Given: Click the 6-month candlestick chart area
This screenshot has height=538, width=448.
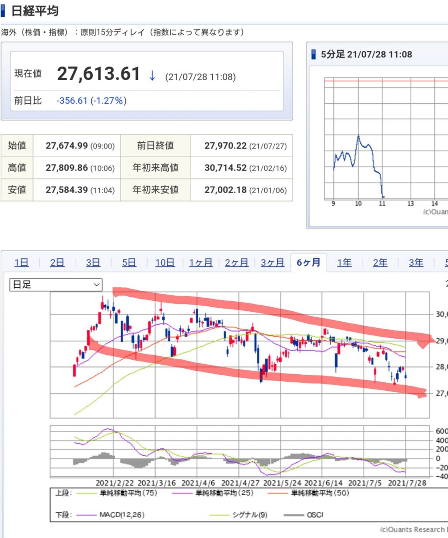Looking at the screenshot, I should 240,355.
